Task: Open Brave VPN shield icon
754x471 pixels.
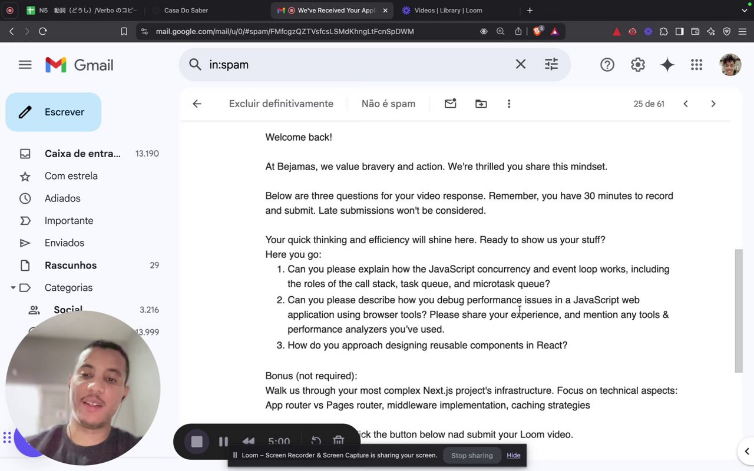Action: (x=727, y=31)
